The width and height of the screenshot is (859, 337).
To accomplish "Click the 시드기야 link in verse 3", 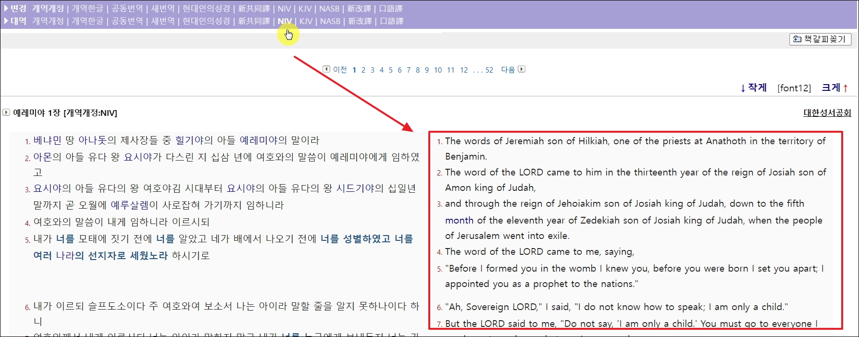I will tap(355, 188).
